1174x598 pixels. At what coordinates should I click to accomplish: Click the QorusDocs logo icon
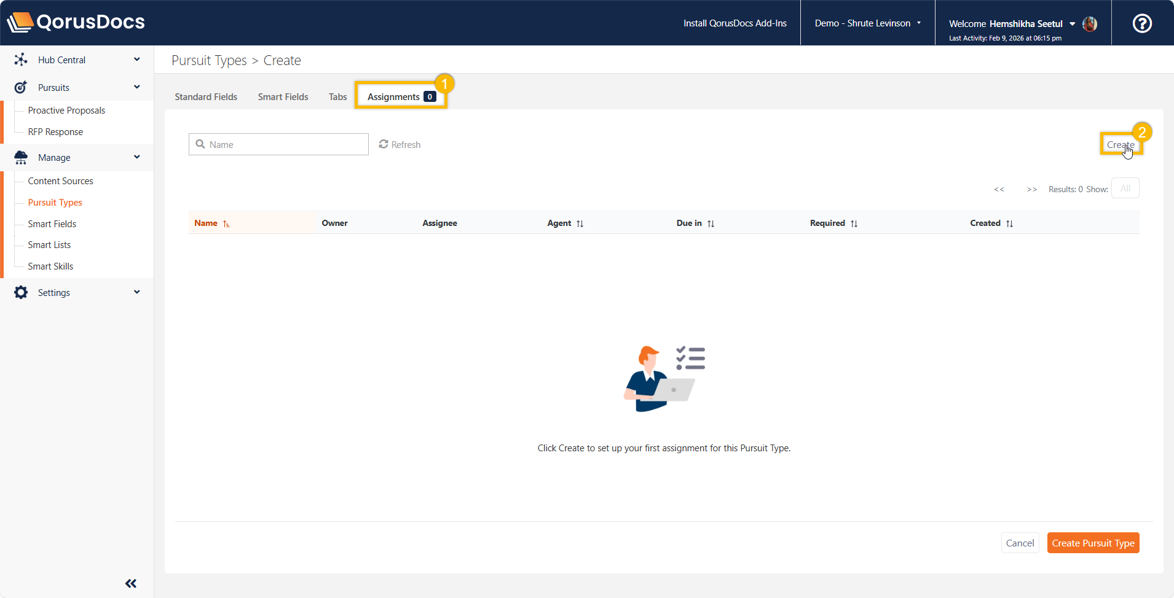[20, 22]
